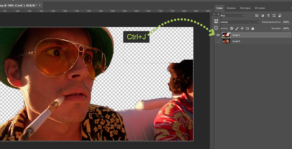This screenshot has height=149, width=292.
Task: Click the Заливка label
Action: pyautogui.click(x=276, y=28)
